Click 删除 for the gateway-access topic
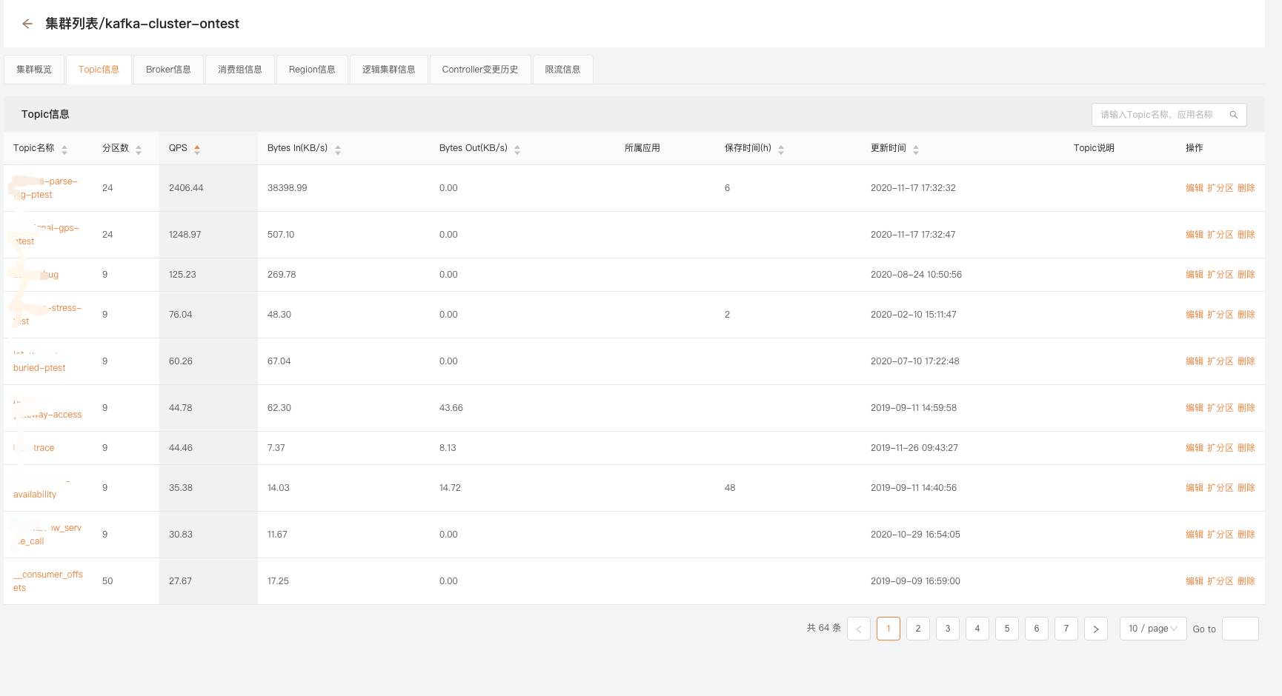The width and height of the screenshot is (1282, 696). click(1246, 408)
